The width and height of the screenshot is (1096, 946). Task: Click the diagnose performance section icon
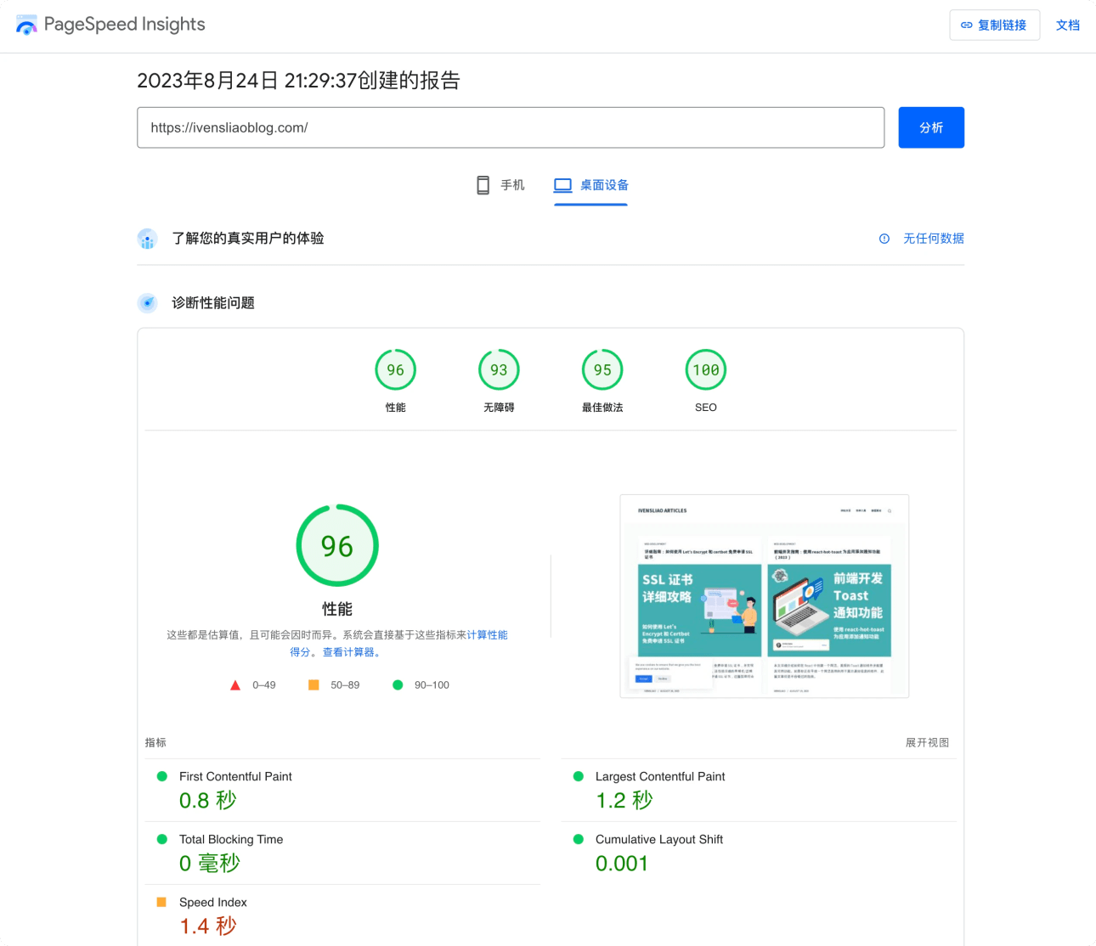[x=148, y=303]
